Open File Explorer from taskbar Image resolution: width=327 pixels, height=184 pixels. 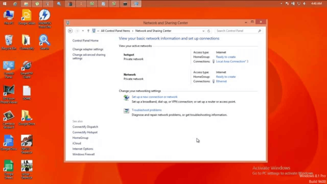coord(26,4)
